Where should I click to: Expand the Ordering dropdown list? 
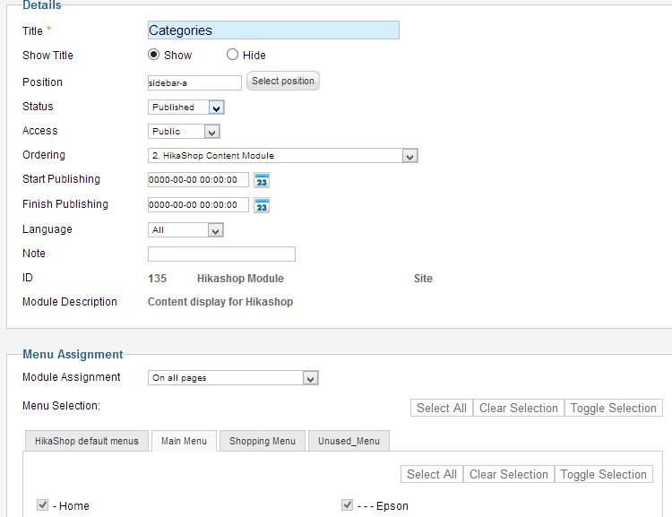(283, 156)
